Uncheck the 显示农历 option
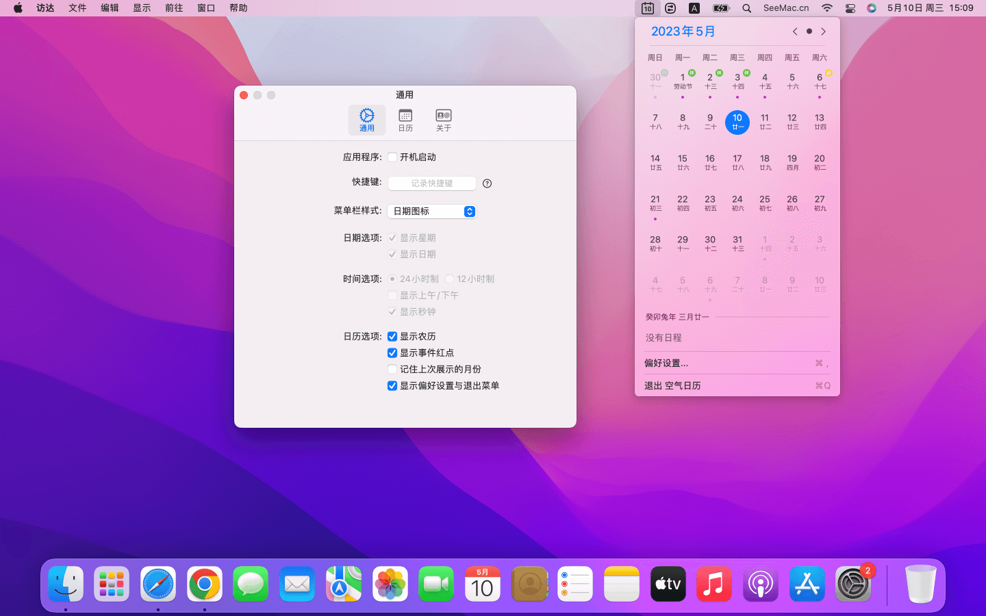986x616 pixels. [392, 337]
